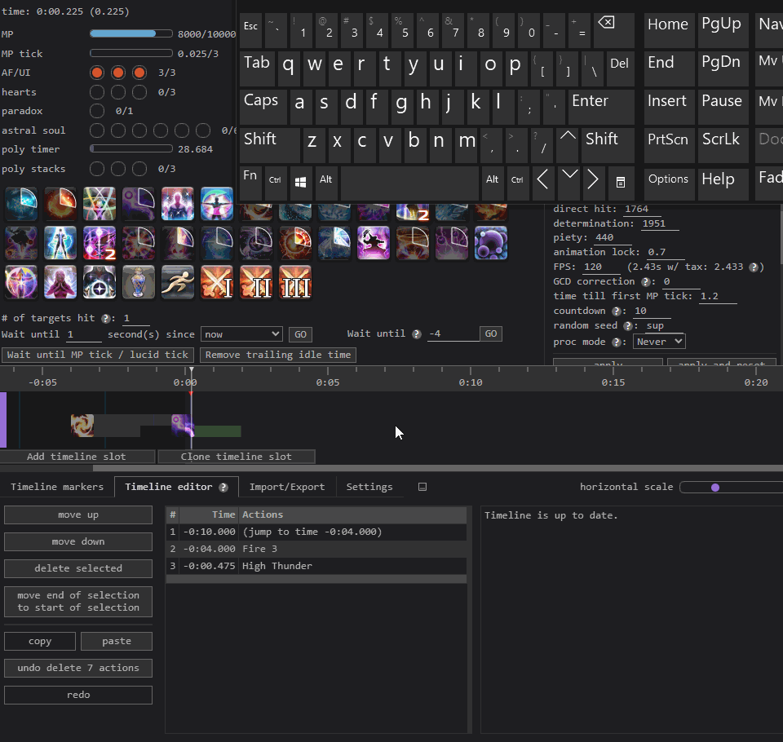Switch to the Import/Export tab
The image size is (783, 742).
click(x=287, y=487)
